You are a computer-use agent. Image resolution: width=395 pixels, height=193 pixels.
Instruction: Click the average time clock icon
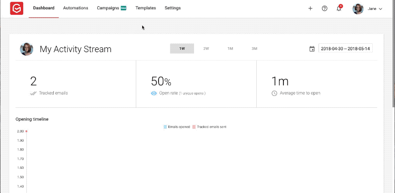click(274, 93)
